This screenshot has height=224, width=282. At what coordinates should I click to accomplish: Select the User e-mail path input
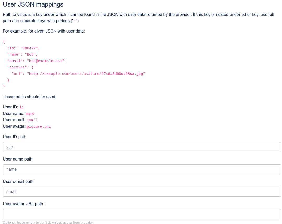(x=142, y=192)
